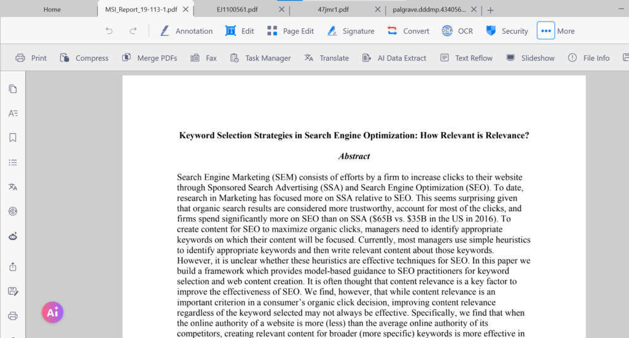Click the printer icon in left sidebar

(13, 316)
